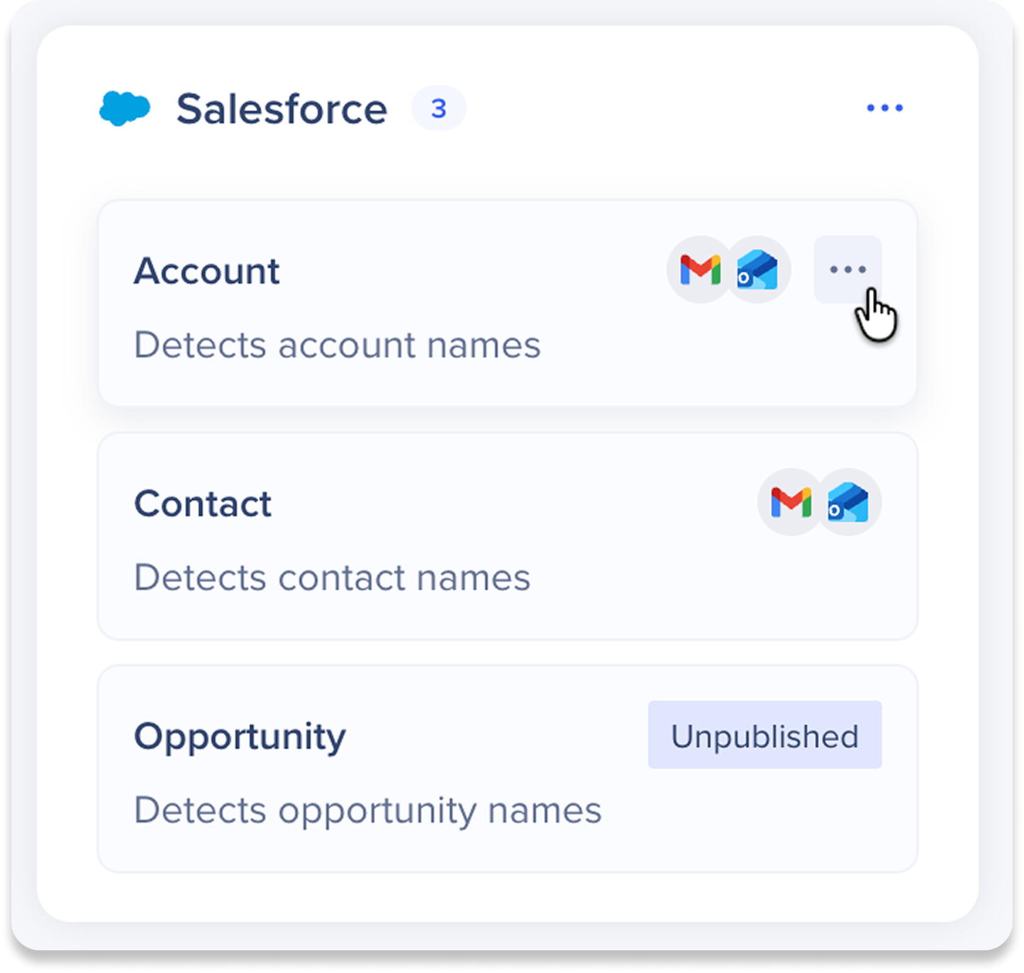Open the Contact detection card
Viewport: 1024px width, 973px height.
(x=508, y=537)
